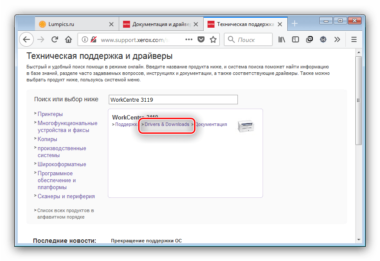Image resolution: width=380 pixels, height=261 pixels.
Task: Open page actions three-dot menu
Action: pos(189,39)
